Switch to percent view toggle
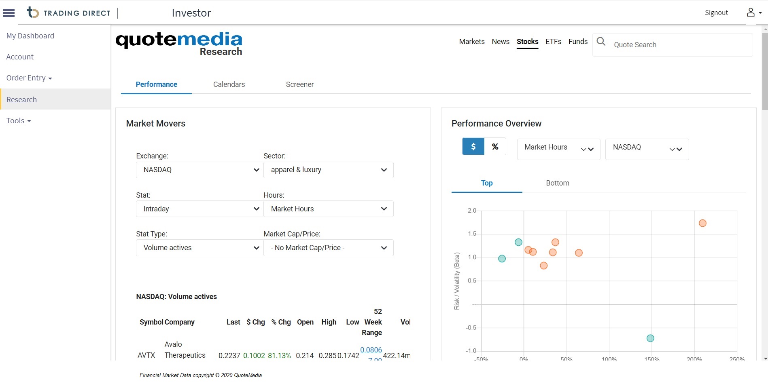768x388 pixels. tap(495, 147)
